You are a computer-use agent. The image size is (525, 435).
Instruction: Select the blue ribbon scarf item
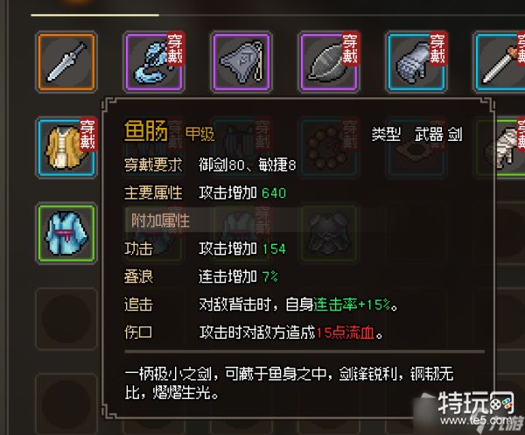[154, 62]
